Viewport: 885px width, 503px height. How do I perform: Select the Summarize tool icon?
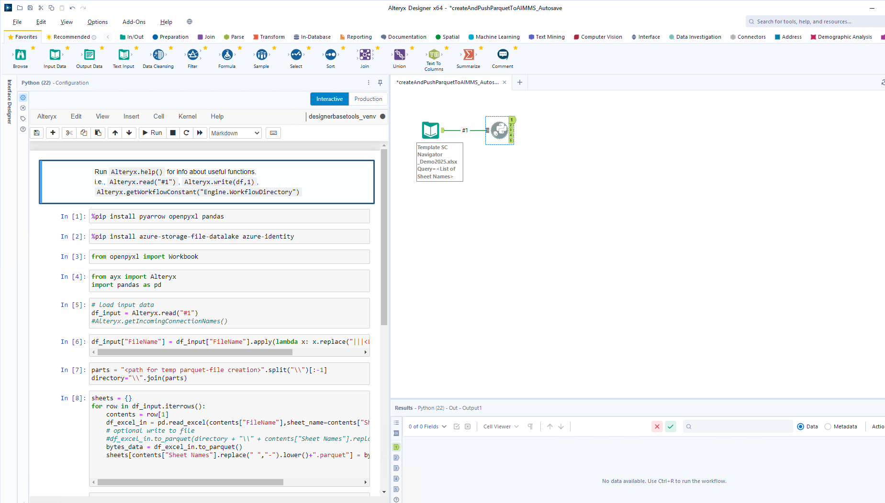(469, 55)
